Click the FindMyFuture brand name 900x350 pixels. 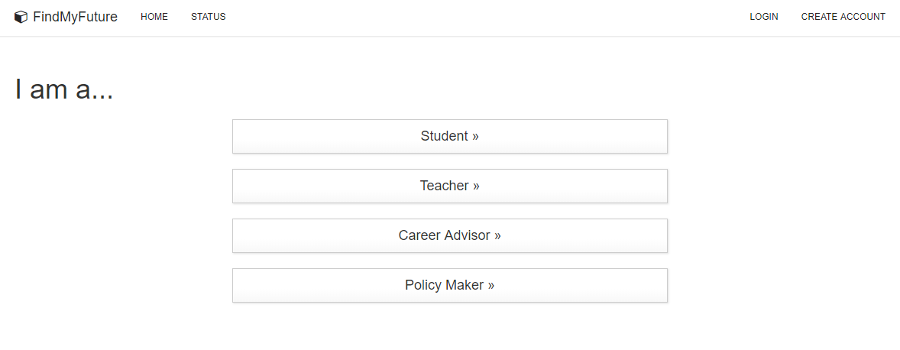[75, 17]
